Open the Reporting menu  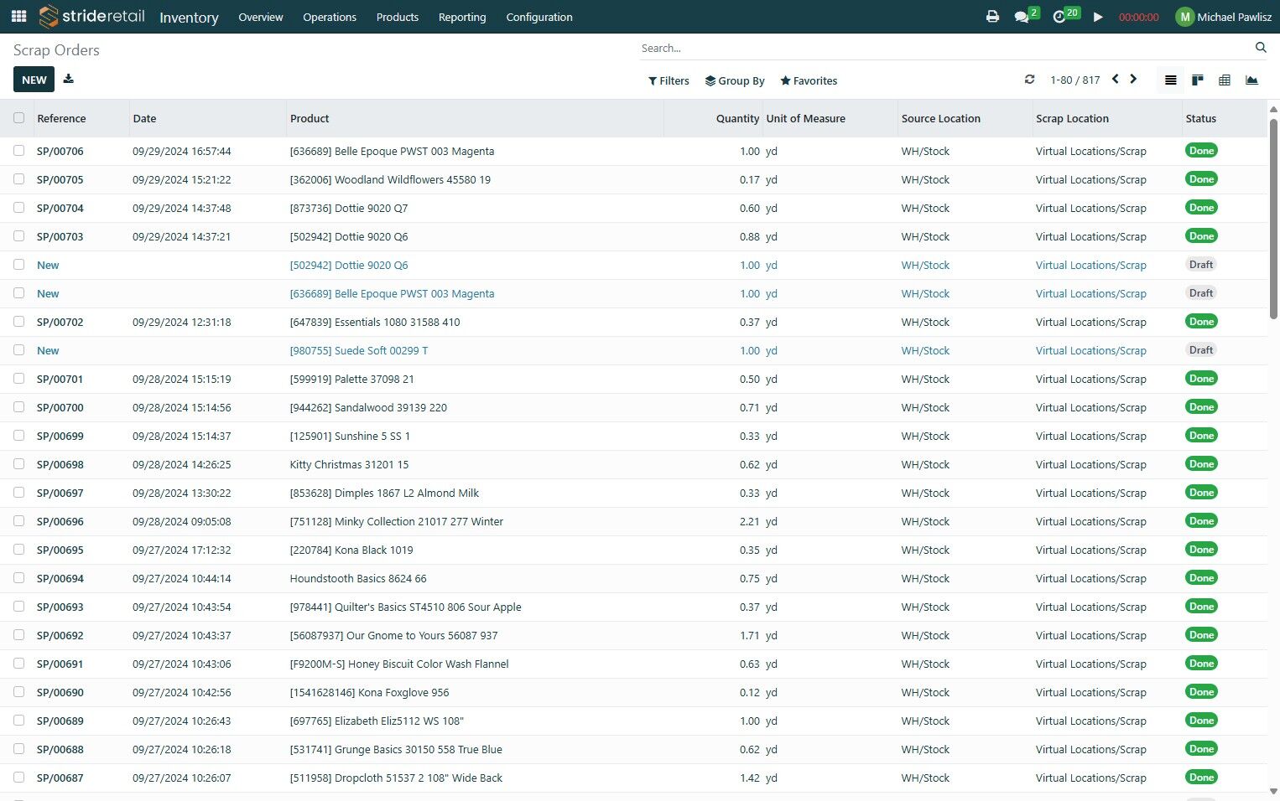pos(461,17)
